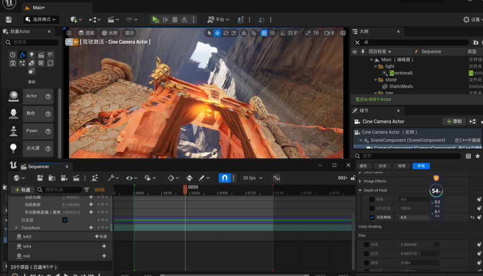The width and height of the screenshot is (483, 276).
Task: Open the 显示 show flags menu
Action: click(129, 33)
